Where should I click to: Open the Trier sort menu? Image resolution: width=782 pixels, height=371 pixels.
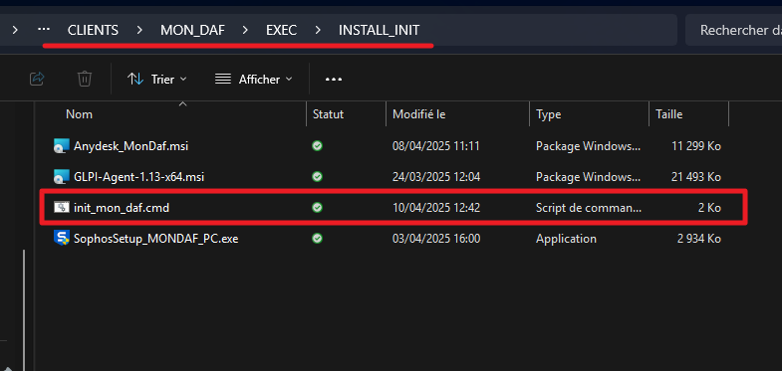coord(157,80)
